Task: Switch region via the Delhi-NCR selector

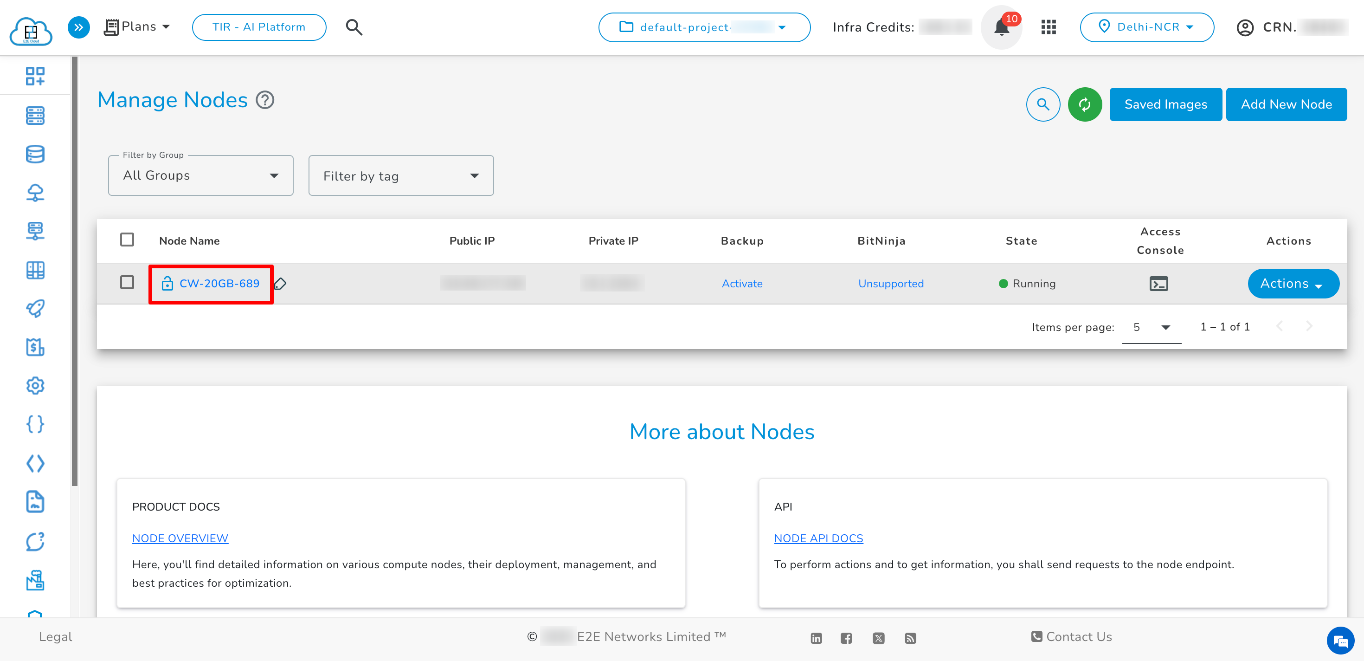Action: click(x=1146, y=27)
